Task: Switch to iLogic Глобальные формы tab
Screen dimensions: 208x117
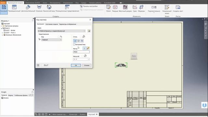Action: [21, 95]
